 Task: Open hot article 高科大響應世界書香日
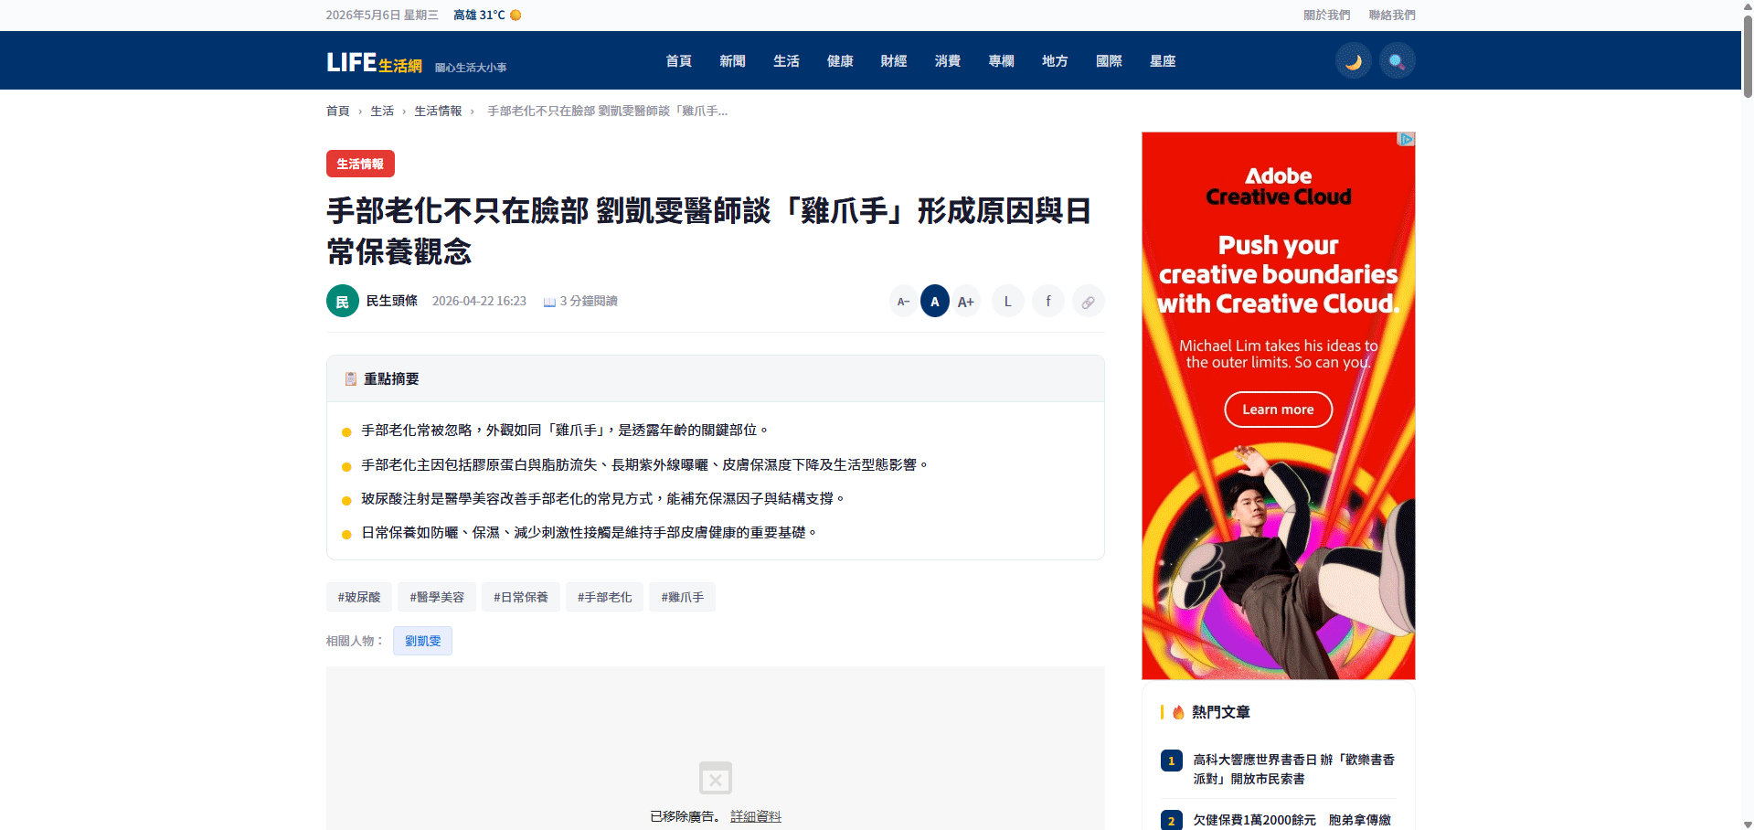[1293, 769]
